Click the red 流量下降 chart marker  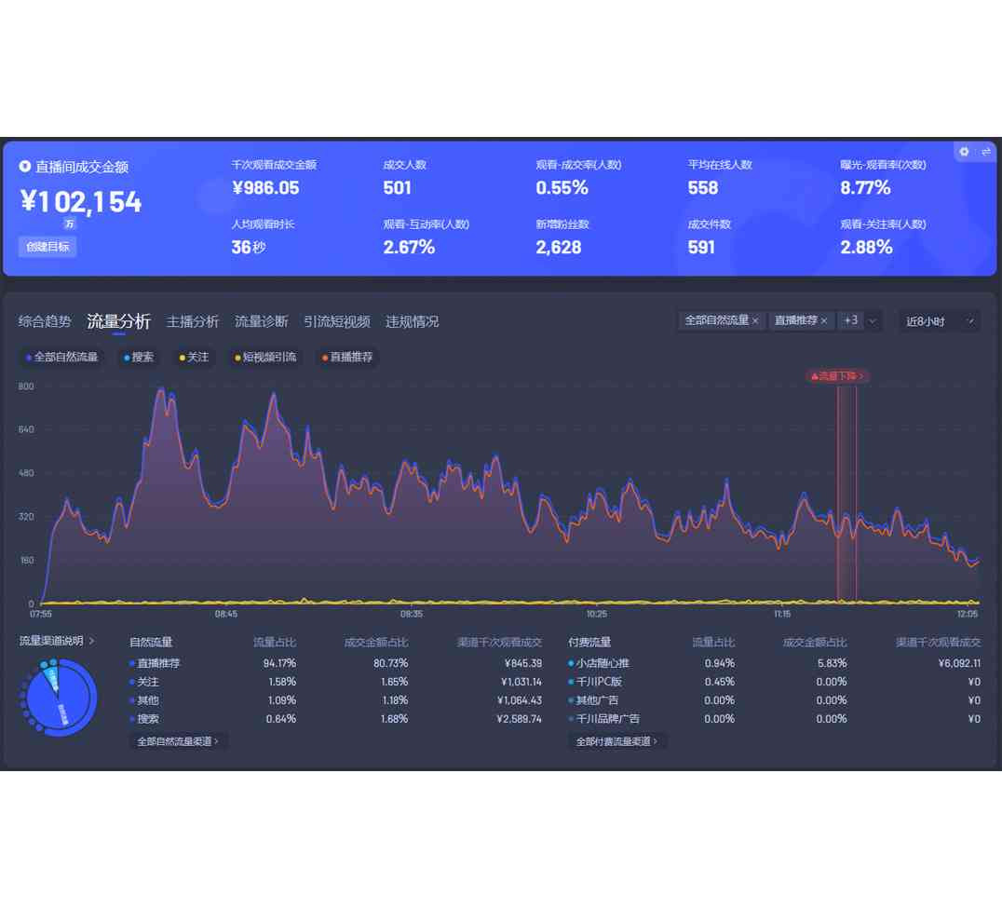pyautogui.click(x=838, y=376)
